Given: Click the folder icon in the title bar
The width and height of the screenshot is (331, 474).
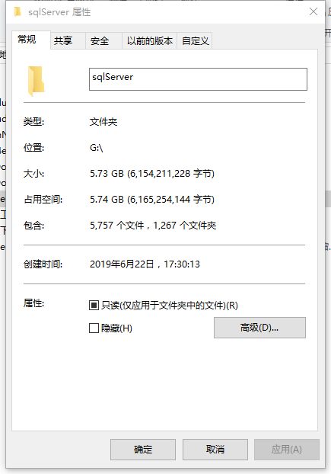Looking at the screenshot, I should [x=18, y=12].
